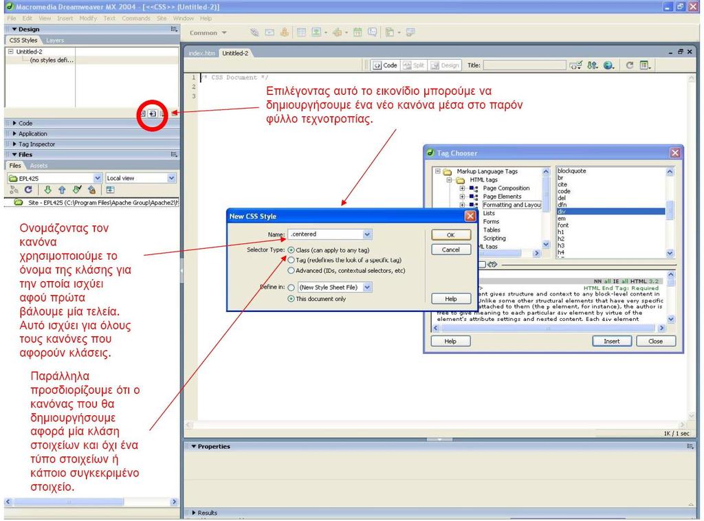Open the Local view dropdown
This screenshot has width=704, height=521.
[171, 178]
